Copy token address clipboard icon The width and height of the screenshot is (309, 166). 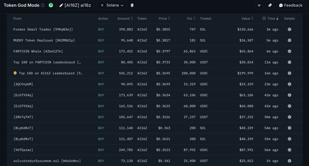(132, 5)
